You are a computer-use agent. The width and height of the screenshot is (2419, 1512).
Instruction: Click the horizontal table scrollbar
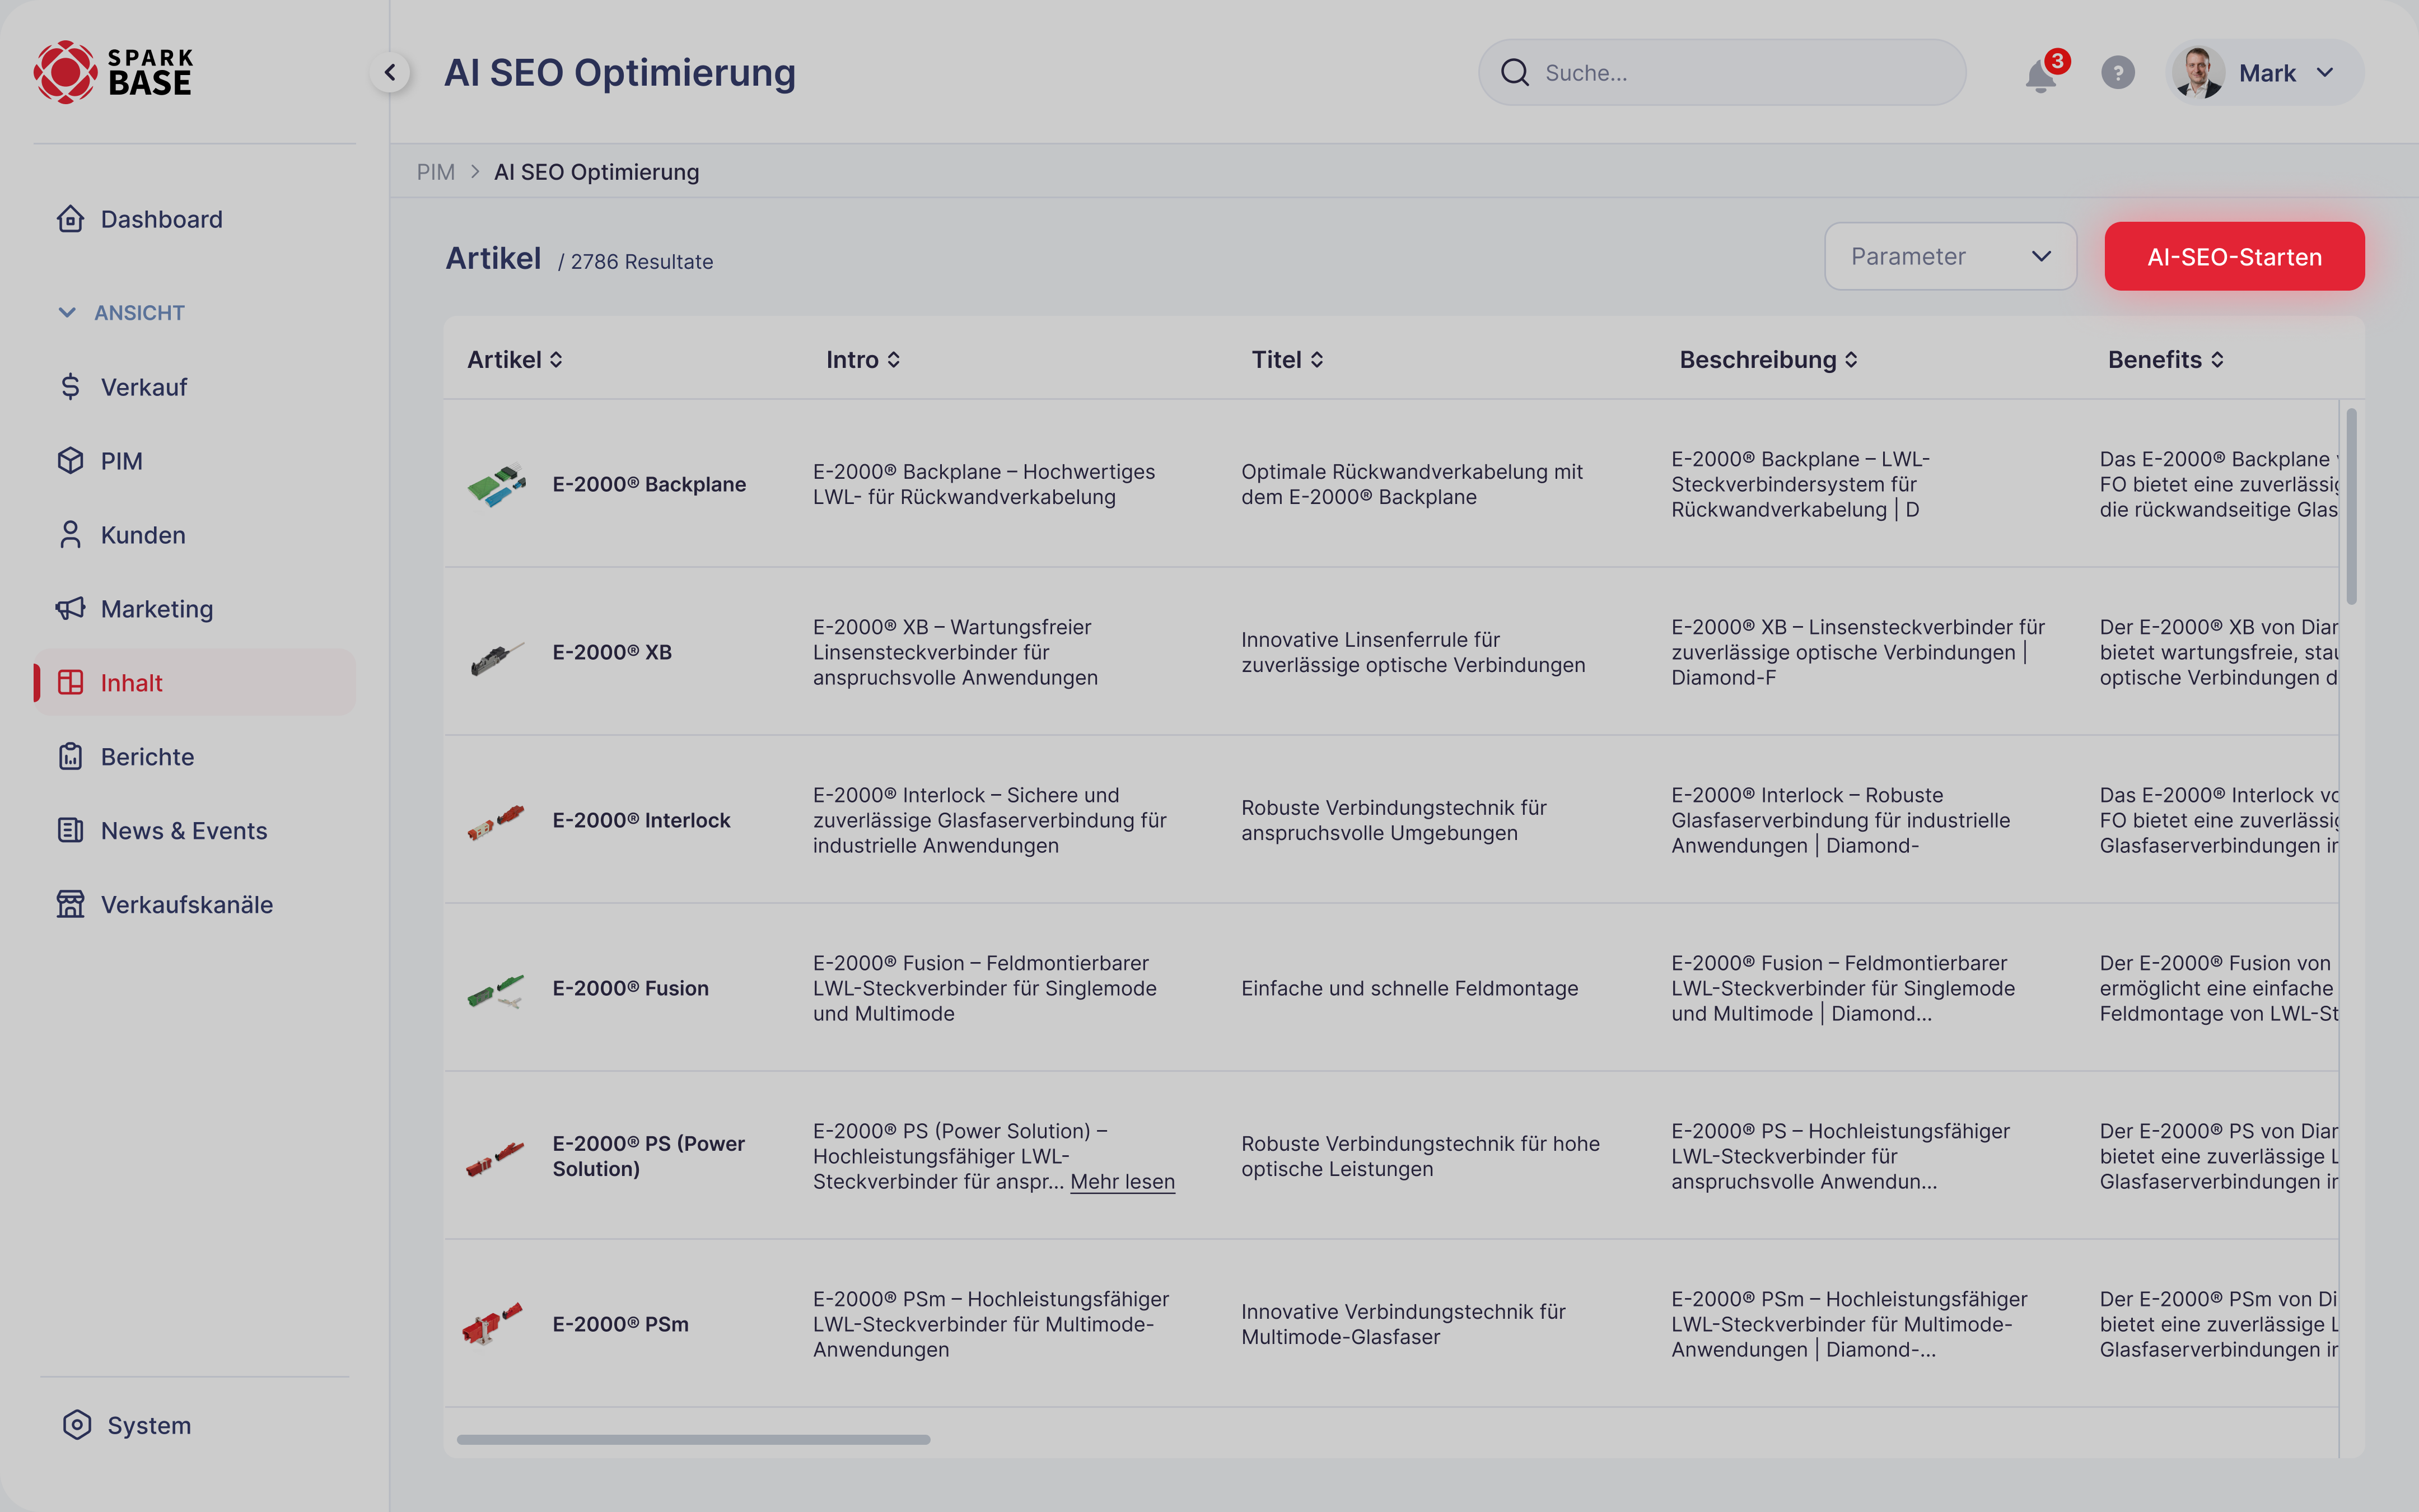click(693, 1439)
